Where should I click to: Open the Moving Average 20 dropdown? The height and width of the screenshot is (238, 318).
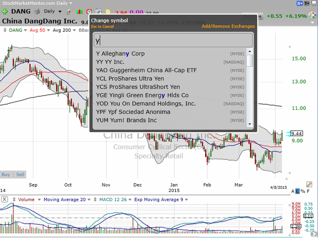[89, 199]
